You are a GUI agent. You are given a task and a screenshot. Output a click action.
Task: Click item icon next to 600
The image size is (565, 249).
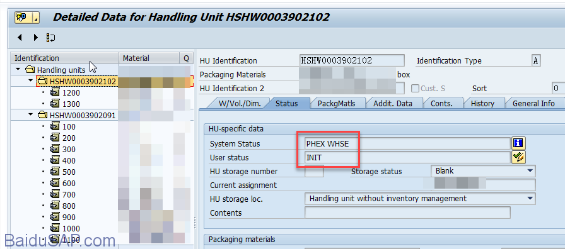click(x=55, y=183)
